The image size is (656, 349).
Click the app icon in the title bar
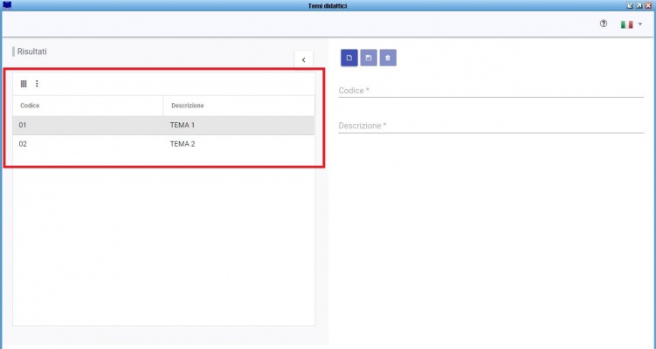click(7, 5)
